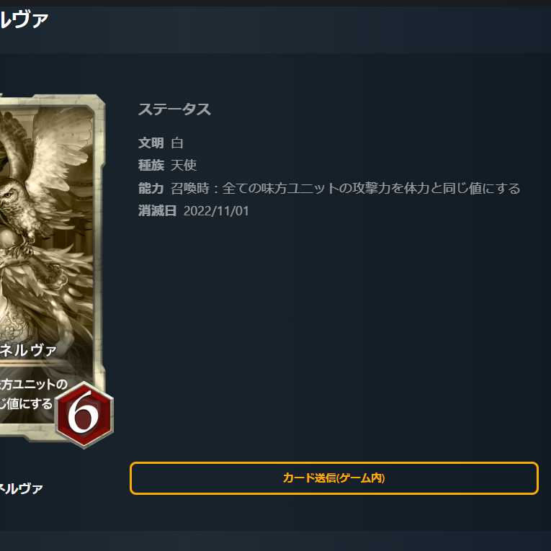Click the stone card frame corner at top
Viewport: 551px width, 551px height.
pos(95,100)
